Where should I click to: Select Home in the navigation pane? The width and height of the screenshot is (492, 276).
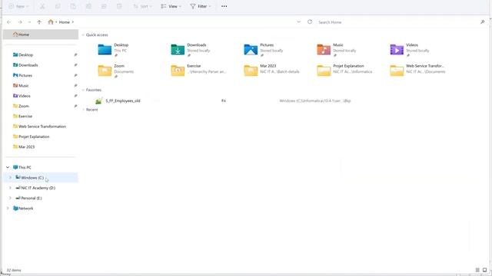[41, 34]
